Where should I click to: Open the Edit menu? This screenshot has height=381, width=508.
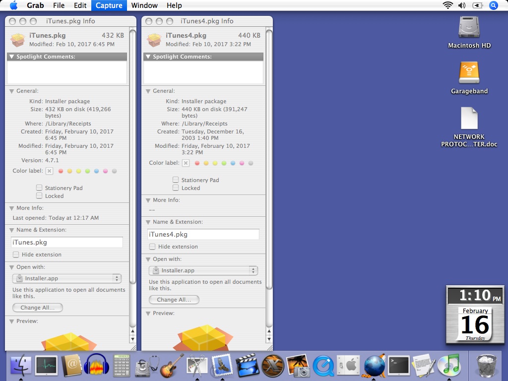[80, 5]
